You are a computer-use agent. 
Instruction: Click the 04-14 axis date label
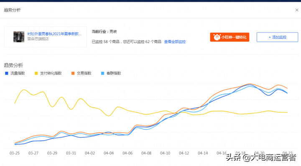tap(203, 153)
